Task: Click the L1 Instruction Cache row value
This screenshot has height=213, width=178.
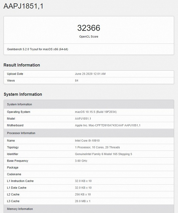Action: click(x=83, y=181)
